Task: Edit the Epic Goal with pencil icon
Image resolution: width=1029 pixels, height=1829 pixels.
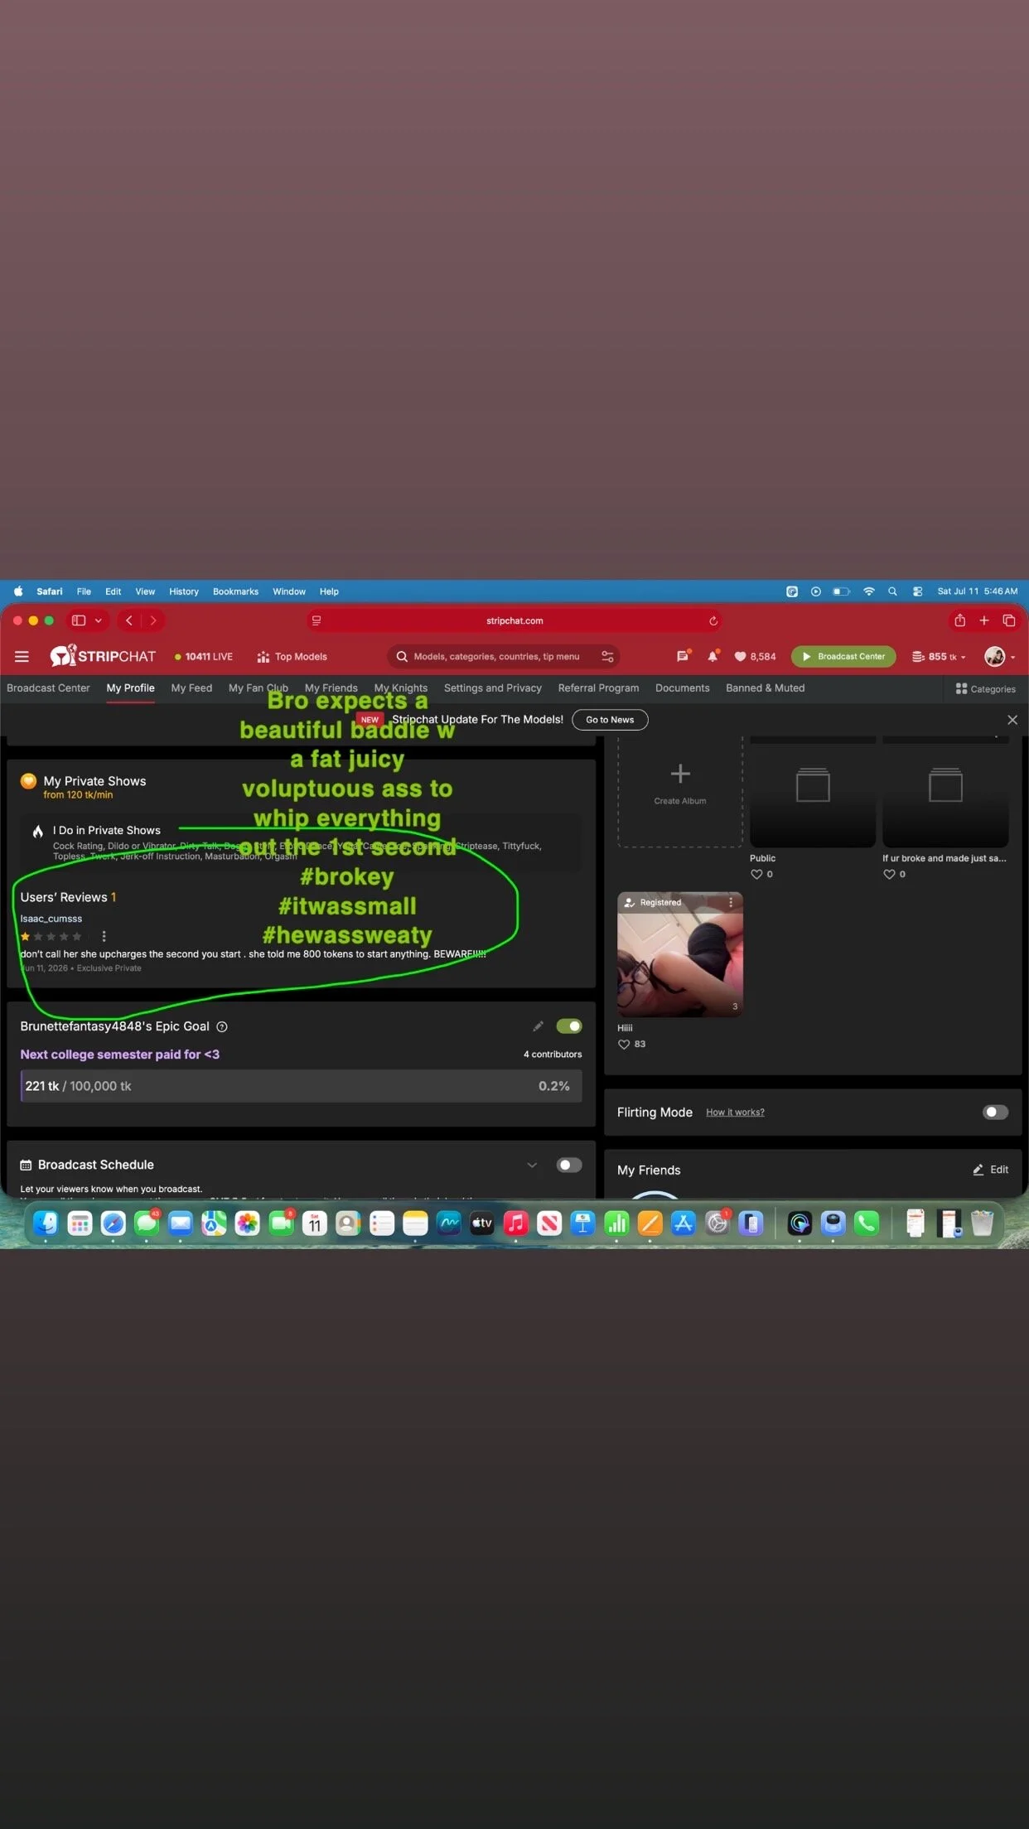Action: (x=539, y=1026)
